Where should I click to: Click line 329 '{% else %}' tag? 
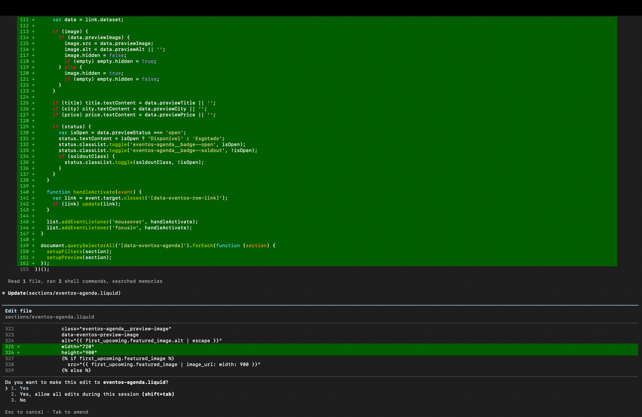click(x=76, y=371)
